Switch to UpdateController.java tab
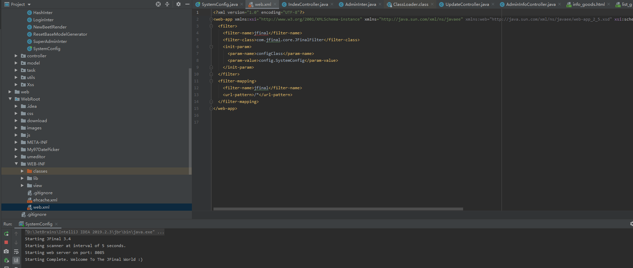Screen dimensions: 633x268 [x=467, y=4]
